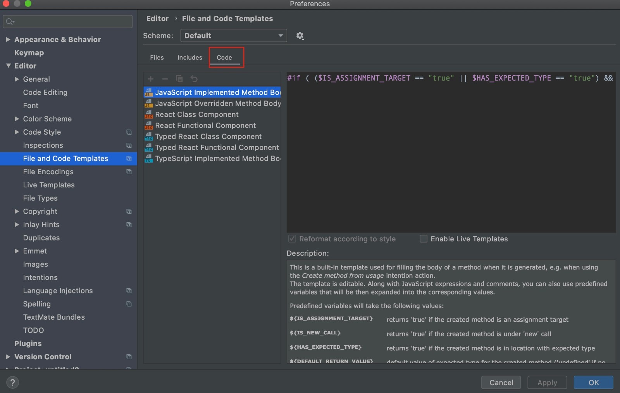Image resolution: width=620 pixels, height=393 pixels.
Task: Open TODO settings page
Action: [x=33, y=331]
